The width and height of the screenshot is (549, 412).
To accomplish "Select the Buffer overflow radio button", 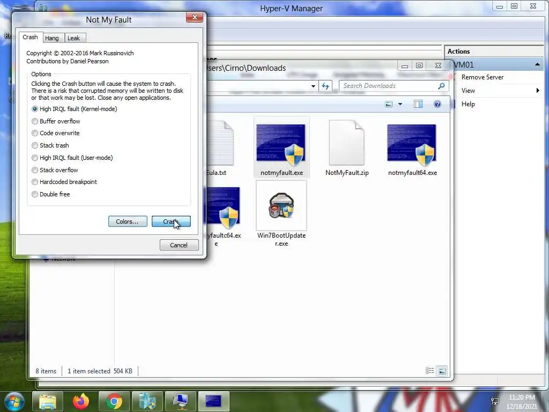I will (x=35, y=121).
